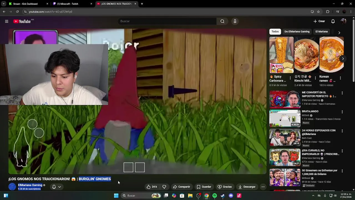This screenshot has width=355, height=200.
Task: Click the youtube.com address bar URL
Action: click(50, 12)
